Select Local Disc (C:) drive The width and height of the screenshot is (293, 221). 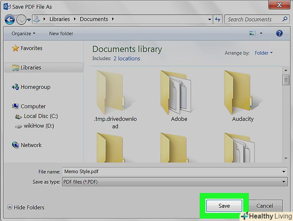point(41,116)
